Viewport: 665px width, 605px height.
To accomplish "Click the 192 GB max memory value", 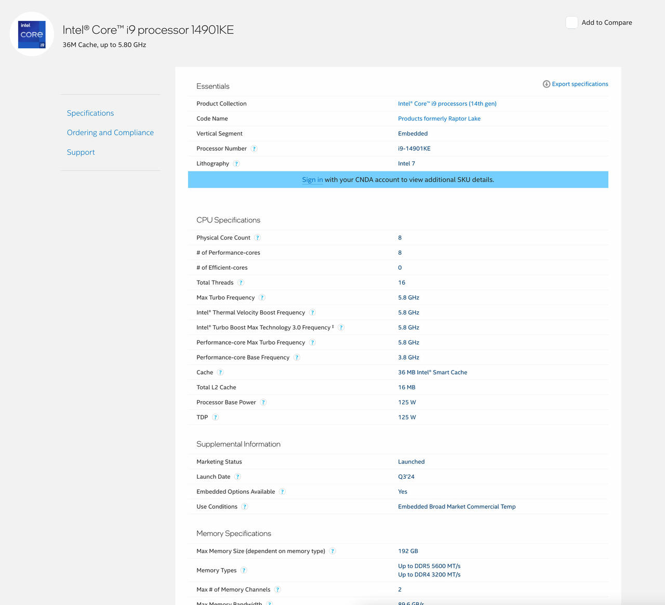I will (408, 551).
